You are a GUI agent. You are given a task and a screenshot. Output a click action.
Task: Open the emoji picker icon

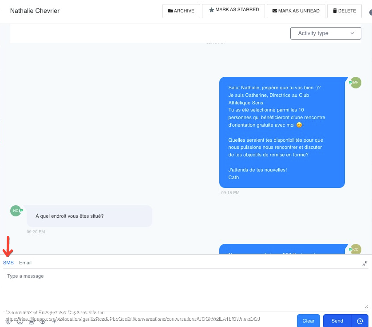click(20, 322)
